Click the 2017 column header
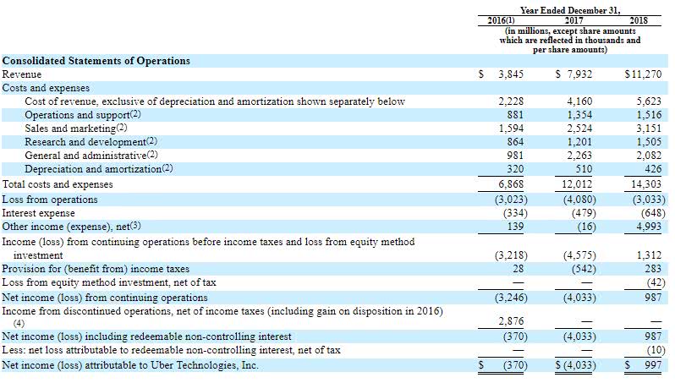Viewport: 675px width, 383px height. (573, 20)
